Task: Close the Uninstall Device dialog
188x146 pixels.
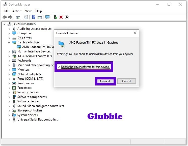Action: point(135,33)
